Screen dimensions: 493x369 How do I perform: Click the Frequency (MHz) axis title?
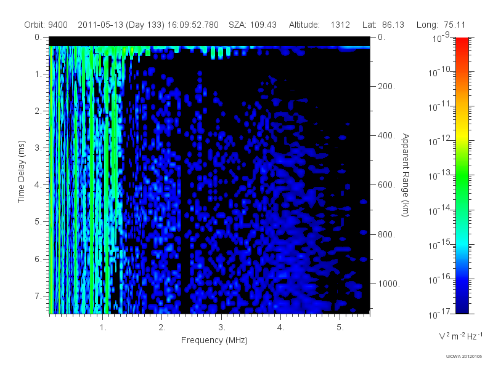(x=214, y=341)
